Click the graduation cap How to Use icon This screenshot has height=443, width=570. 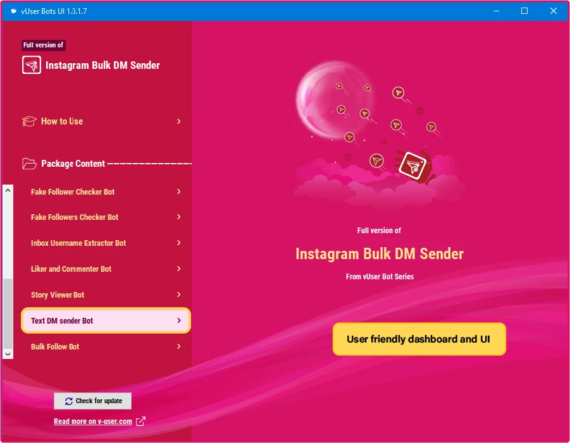[x=29, y=121]
